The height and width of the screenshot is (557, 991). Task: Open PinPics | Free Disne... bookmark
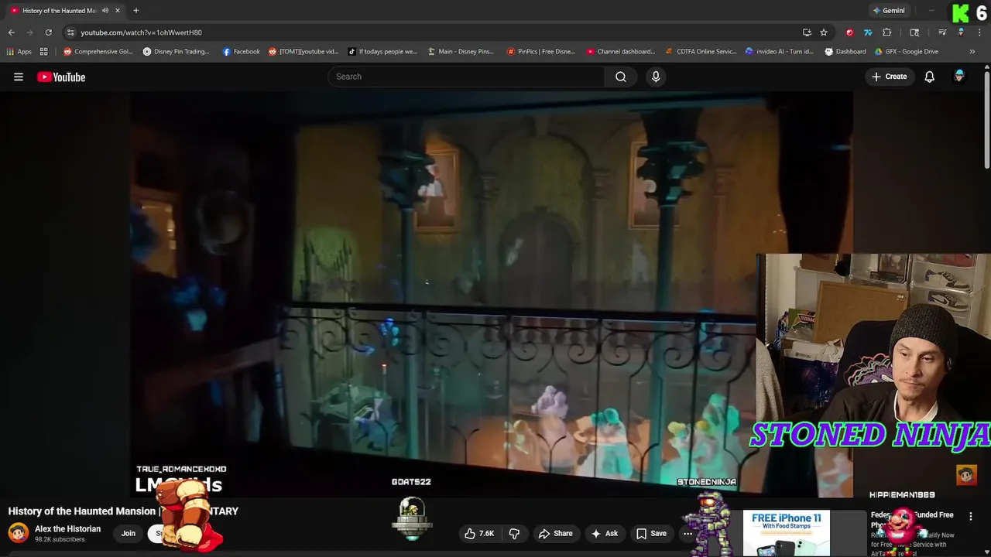(541, 52)
